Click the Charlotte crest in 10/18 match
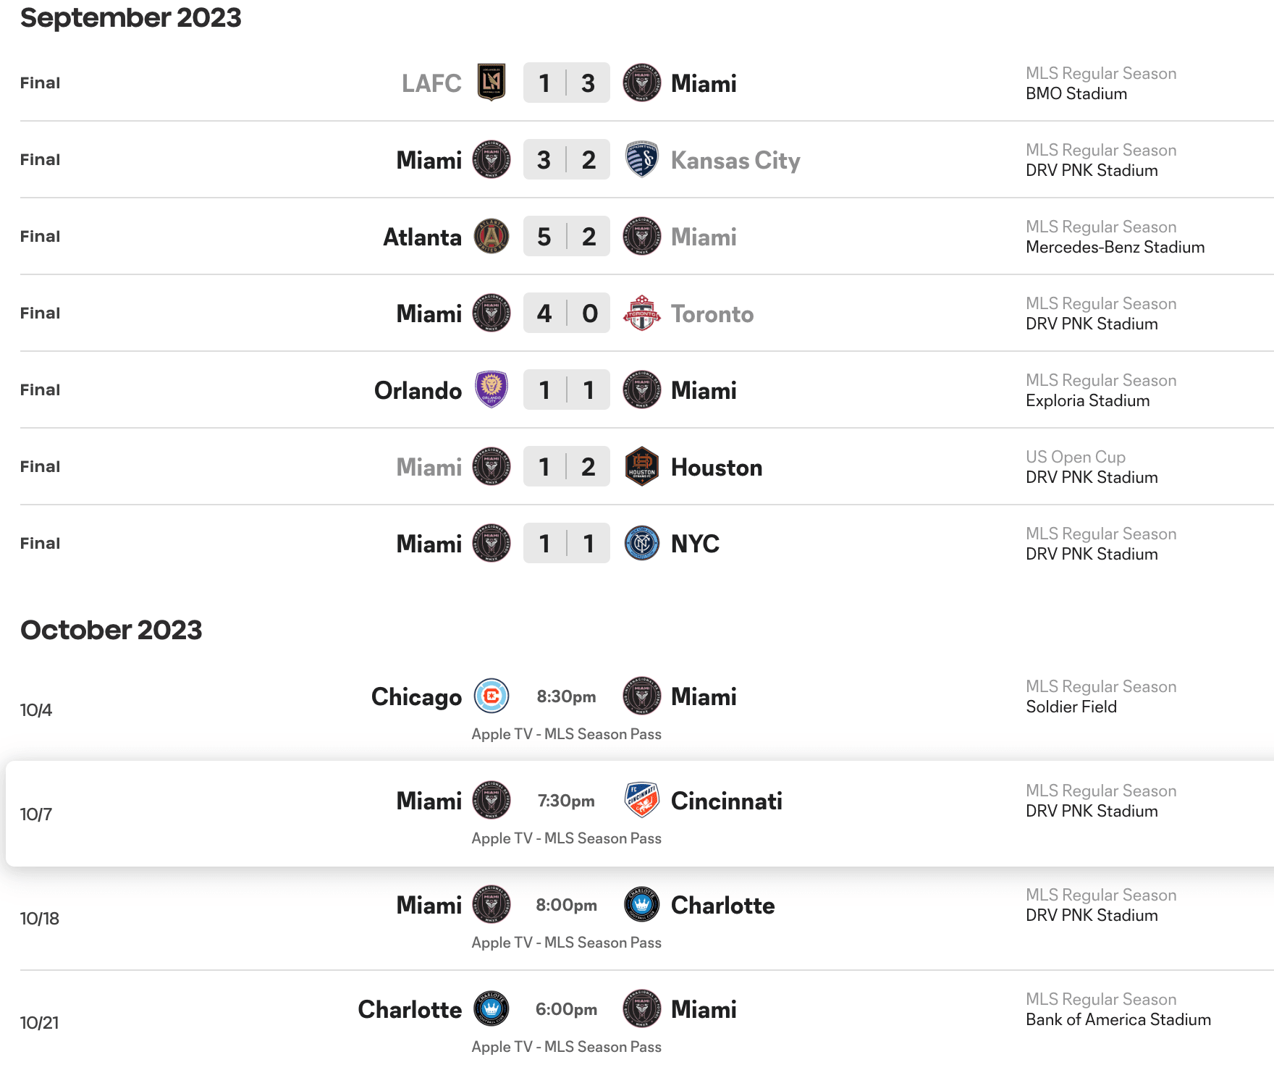The width and height of the screenshot is (1274, 1070). point(641,905)
